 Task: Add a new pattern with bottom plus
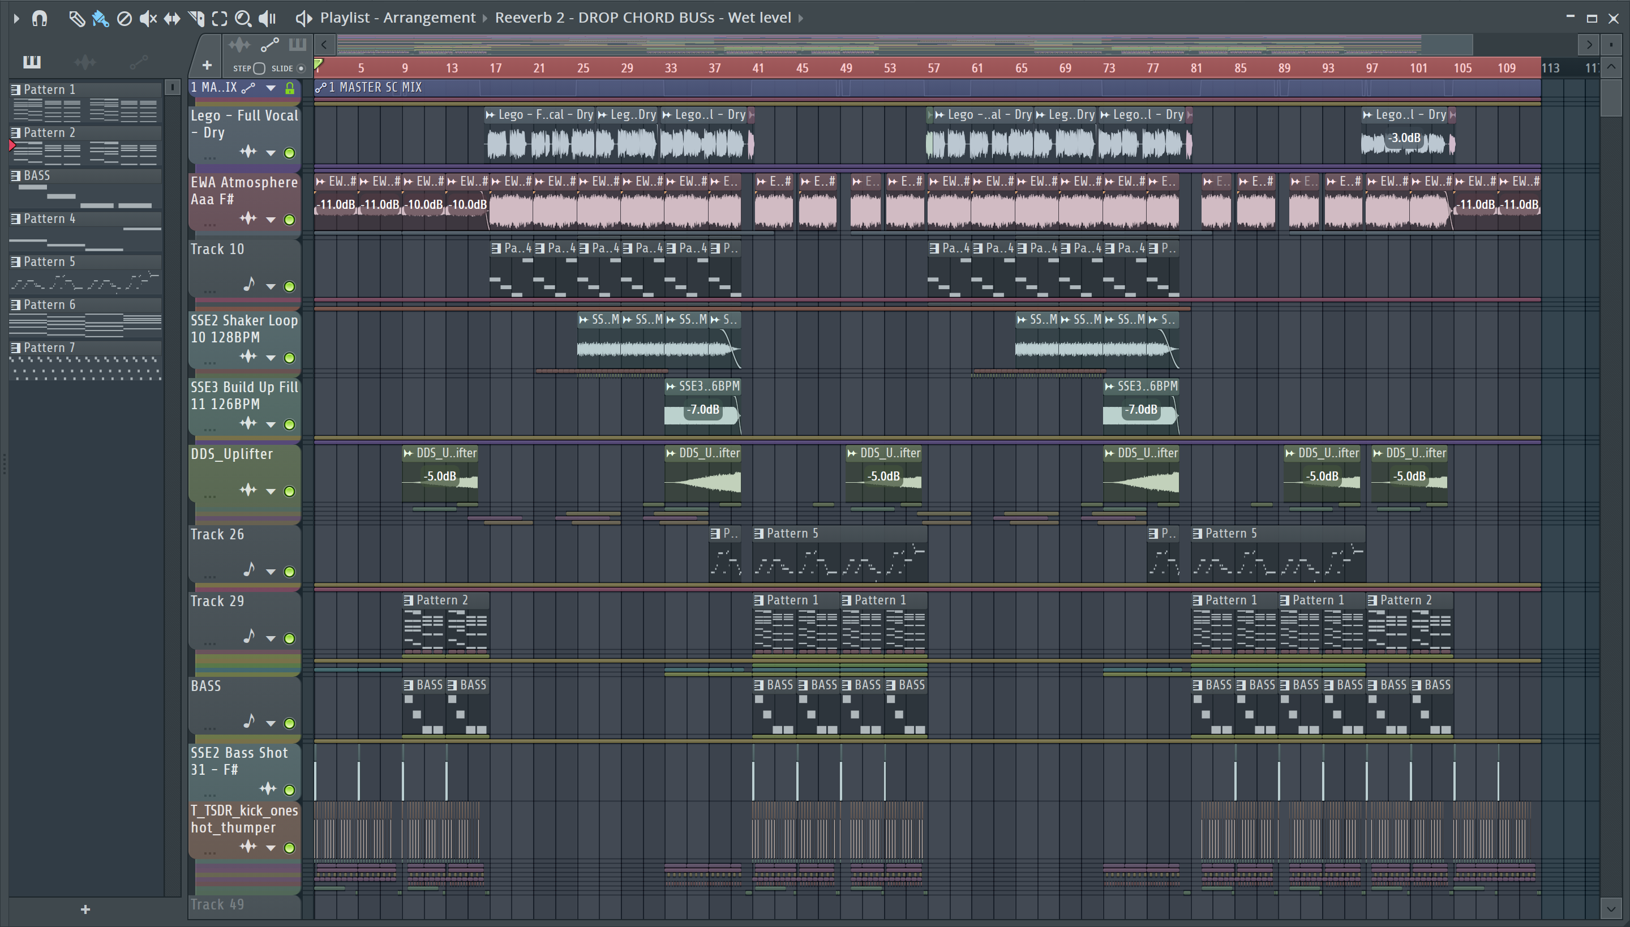click(x=85, y=909)
